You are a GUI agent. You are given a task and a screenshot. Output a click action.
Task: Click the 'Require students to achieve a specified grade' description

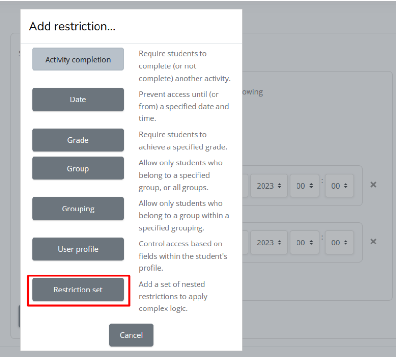[x=182, y=141]
